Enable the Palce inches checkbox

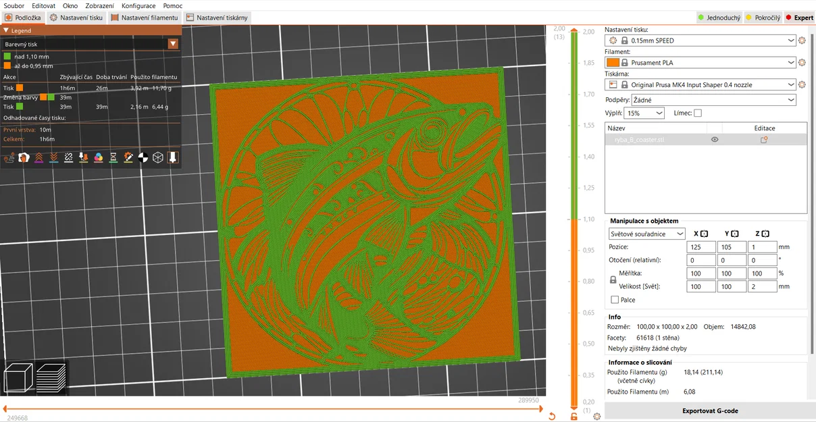click(615, 300)
